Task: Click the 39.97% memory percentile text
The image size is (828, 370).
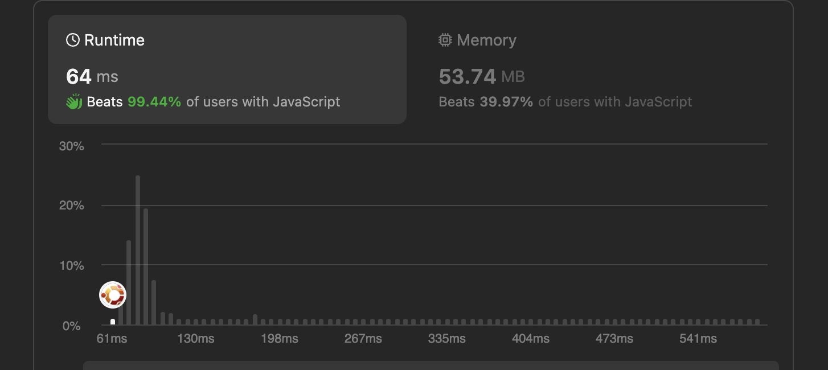Action: click(x=507, y=102)
